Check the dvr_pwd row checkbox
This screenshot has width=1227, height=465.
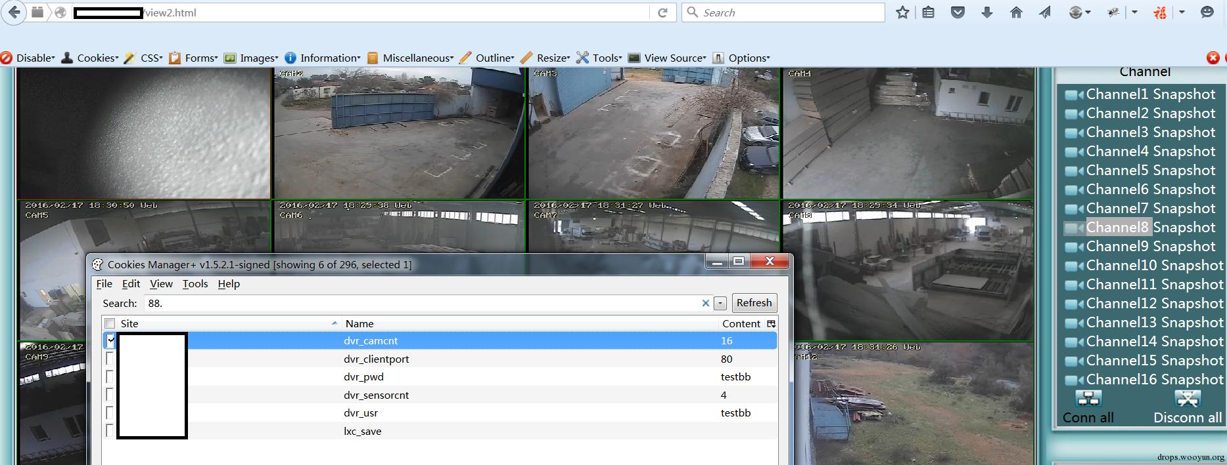click(x=110, y=376)
